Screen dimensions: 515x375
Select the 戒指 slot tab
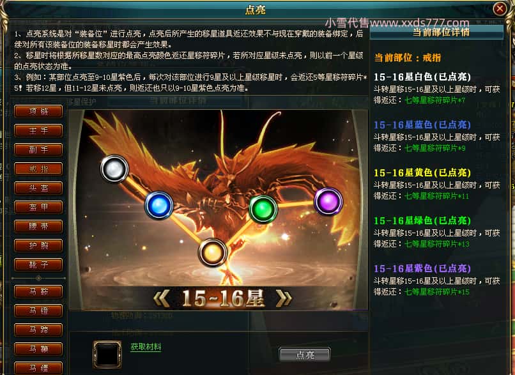[x=38, y=169]
